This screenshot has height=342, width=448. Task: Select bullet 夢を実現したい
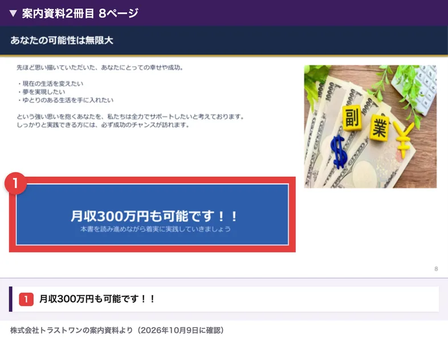point(41,92)
